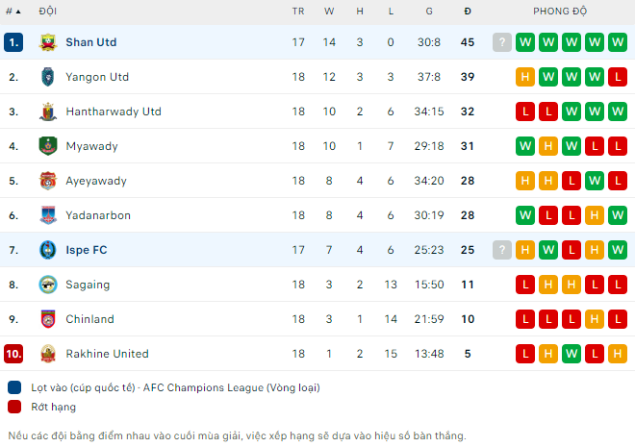Viewport: 635px width, 447px height.
Task: Sort standings by Đ points column
Action: (x=468, y=12)
